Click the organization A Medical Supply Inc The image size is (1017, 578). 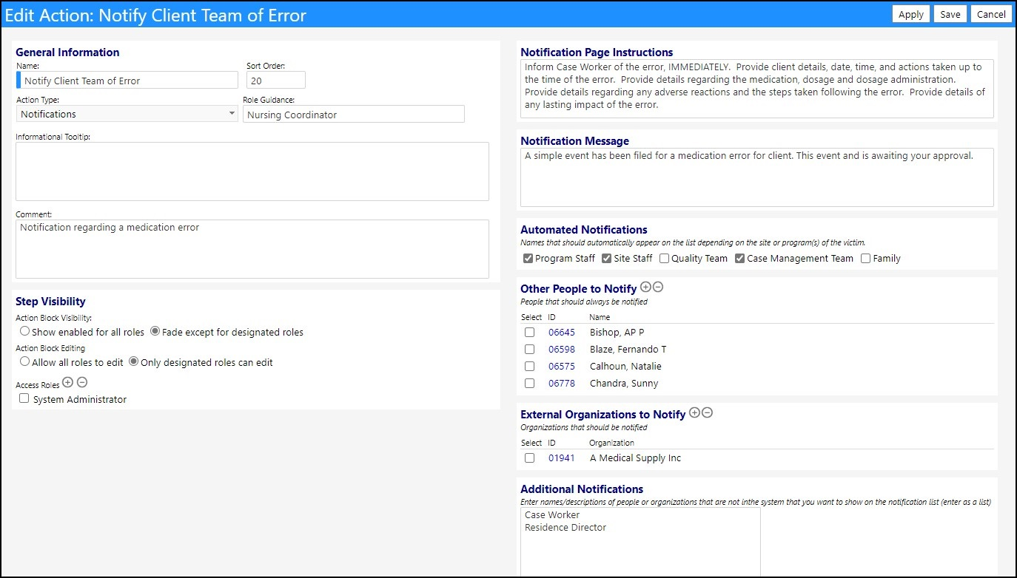pos(635,458)
